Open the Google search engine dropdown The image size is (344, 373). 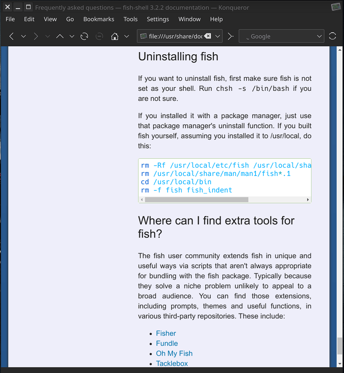click(x=319, y=36)
